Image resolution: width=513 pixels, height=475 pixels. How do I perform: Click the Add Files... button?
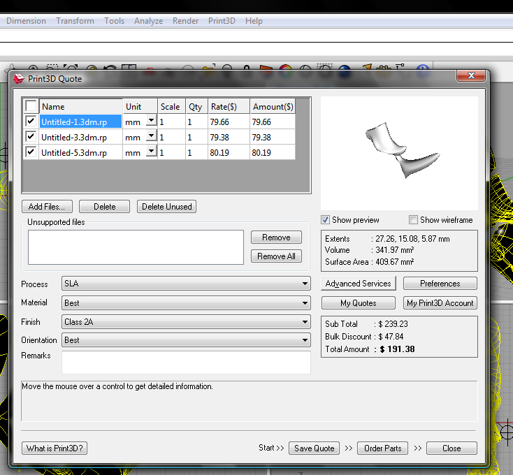[x=47, y=207]
